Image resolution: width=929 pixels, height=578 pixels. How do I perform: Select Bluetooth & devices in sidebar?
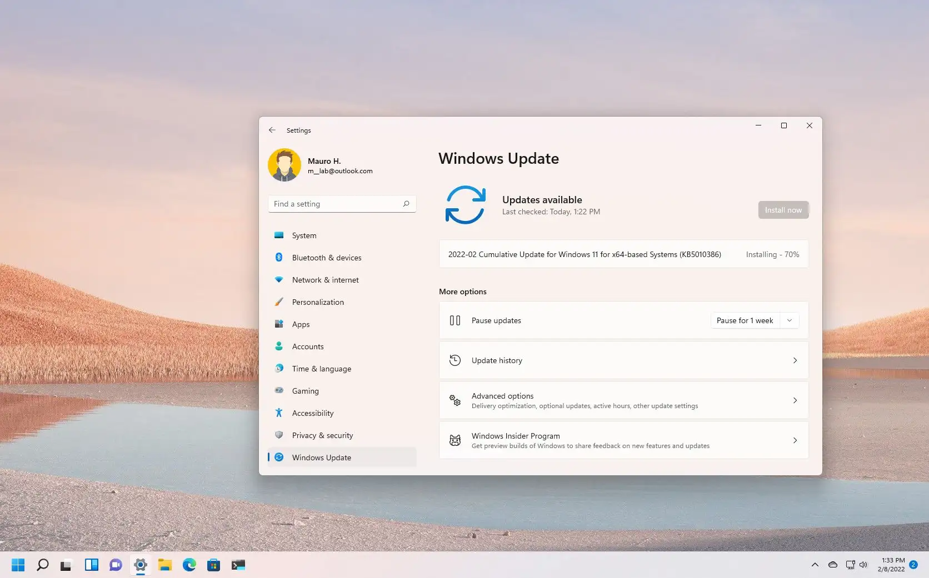coord(342,258)
